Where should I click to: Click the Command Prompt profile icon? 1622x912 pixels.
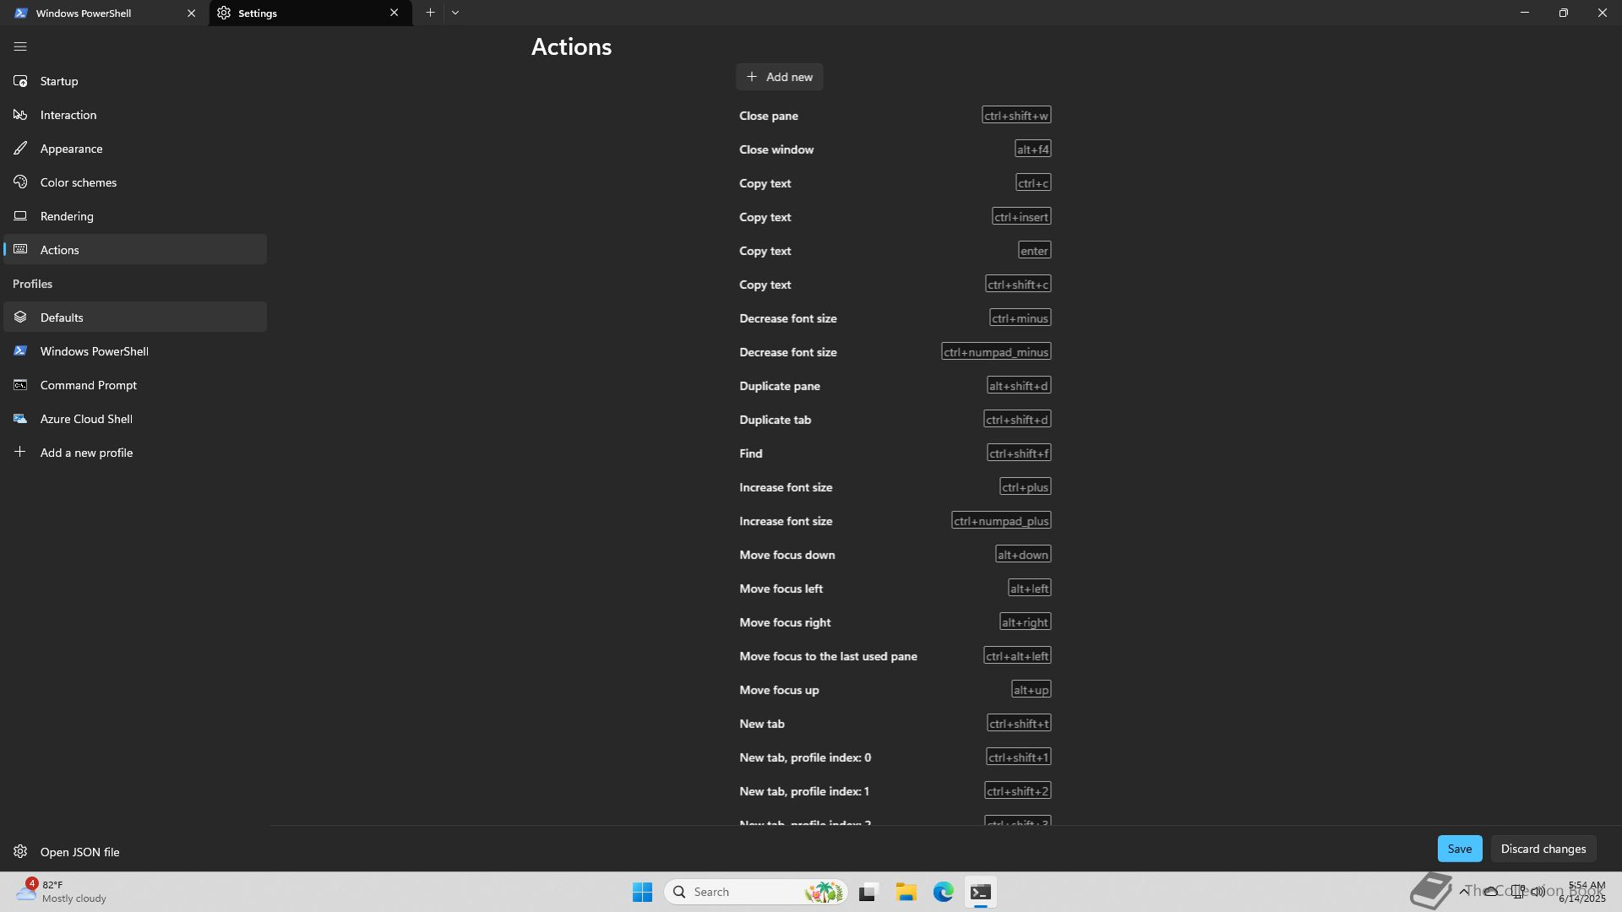coord(20,385)
